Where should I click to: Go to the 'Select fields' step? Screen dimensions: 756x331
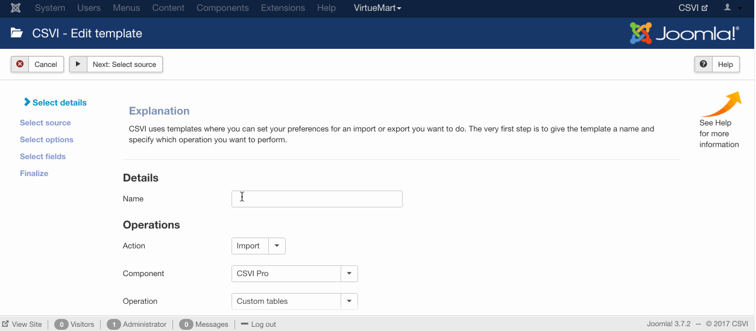43,156
